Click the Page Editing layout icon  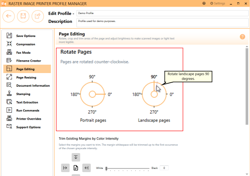point(9,69)
